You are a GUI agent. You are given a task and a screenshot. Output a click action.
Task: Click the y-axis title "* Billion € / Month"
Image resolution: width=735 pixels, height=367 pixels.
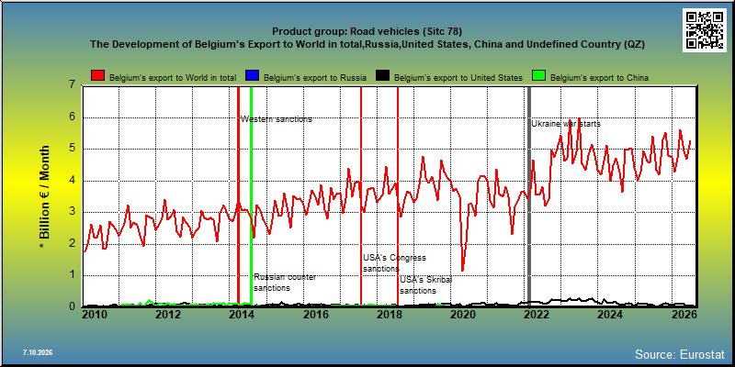pyautogui.click(x=44, y=196)
